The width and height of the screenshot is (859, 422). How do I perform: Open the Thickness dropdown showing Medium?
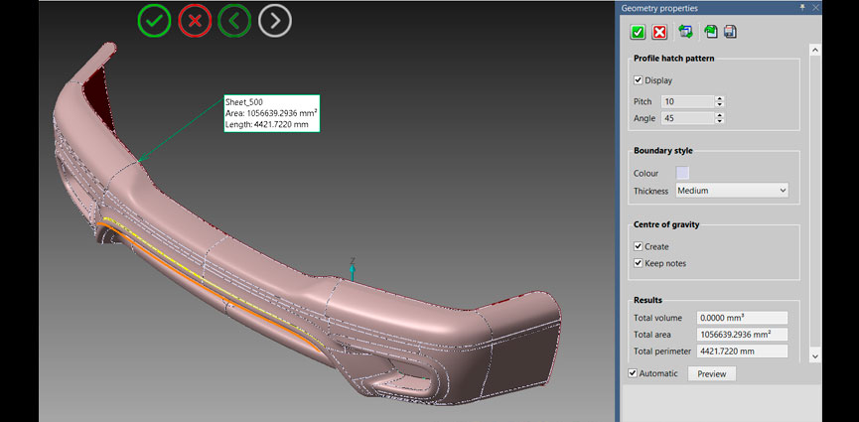[732, 190]
